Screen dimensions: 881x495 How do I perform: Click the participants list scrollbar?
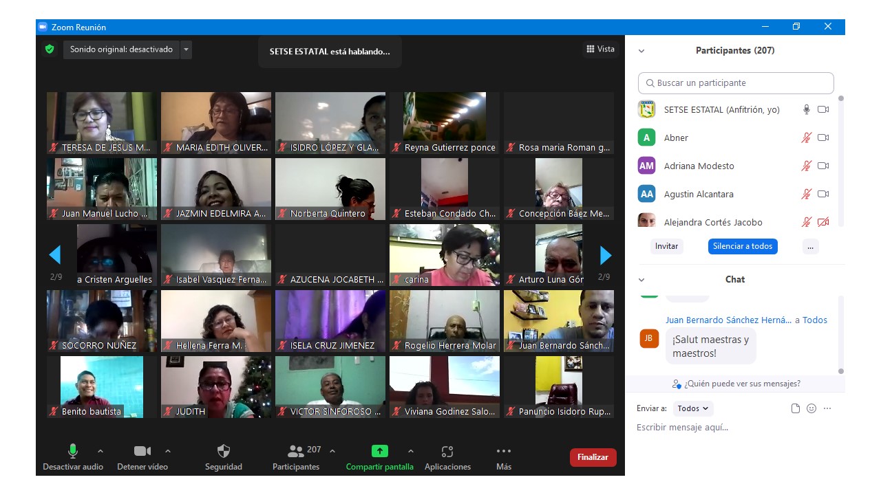pos(840,162)
